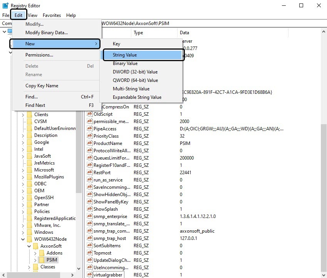Click the folder icon for Google key
The height and width of the screenshot is (278, 327).
coord(29,142)
